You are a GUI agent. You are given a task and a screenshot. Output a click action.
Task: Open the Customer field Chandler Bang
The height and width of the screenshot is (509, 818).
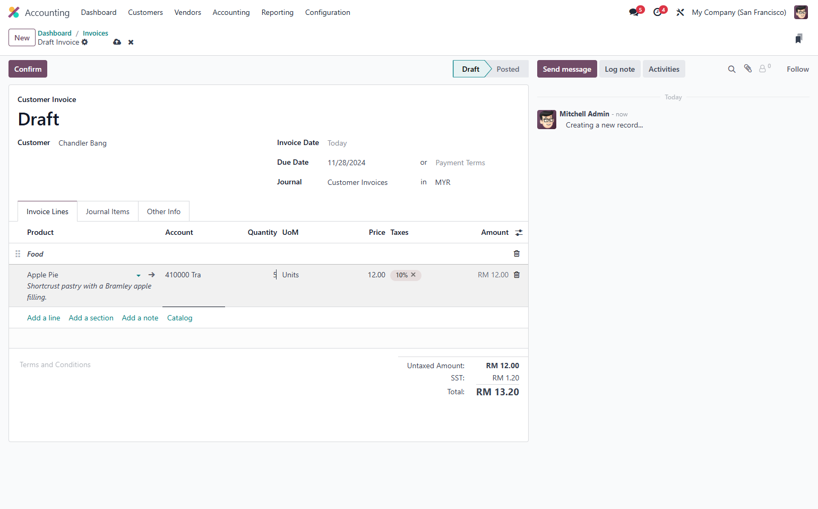pyautogui.click(x=82, y=143)
